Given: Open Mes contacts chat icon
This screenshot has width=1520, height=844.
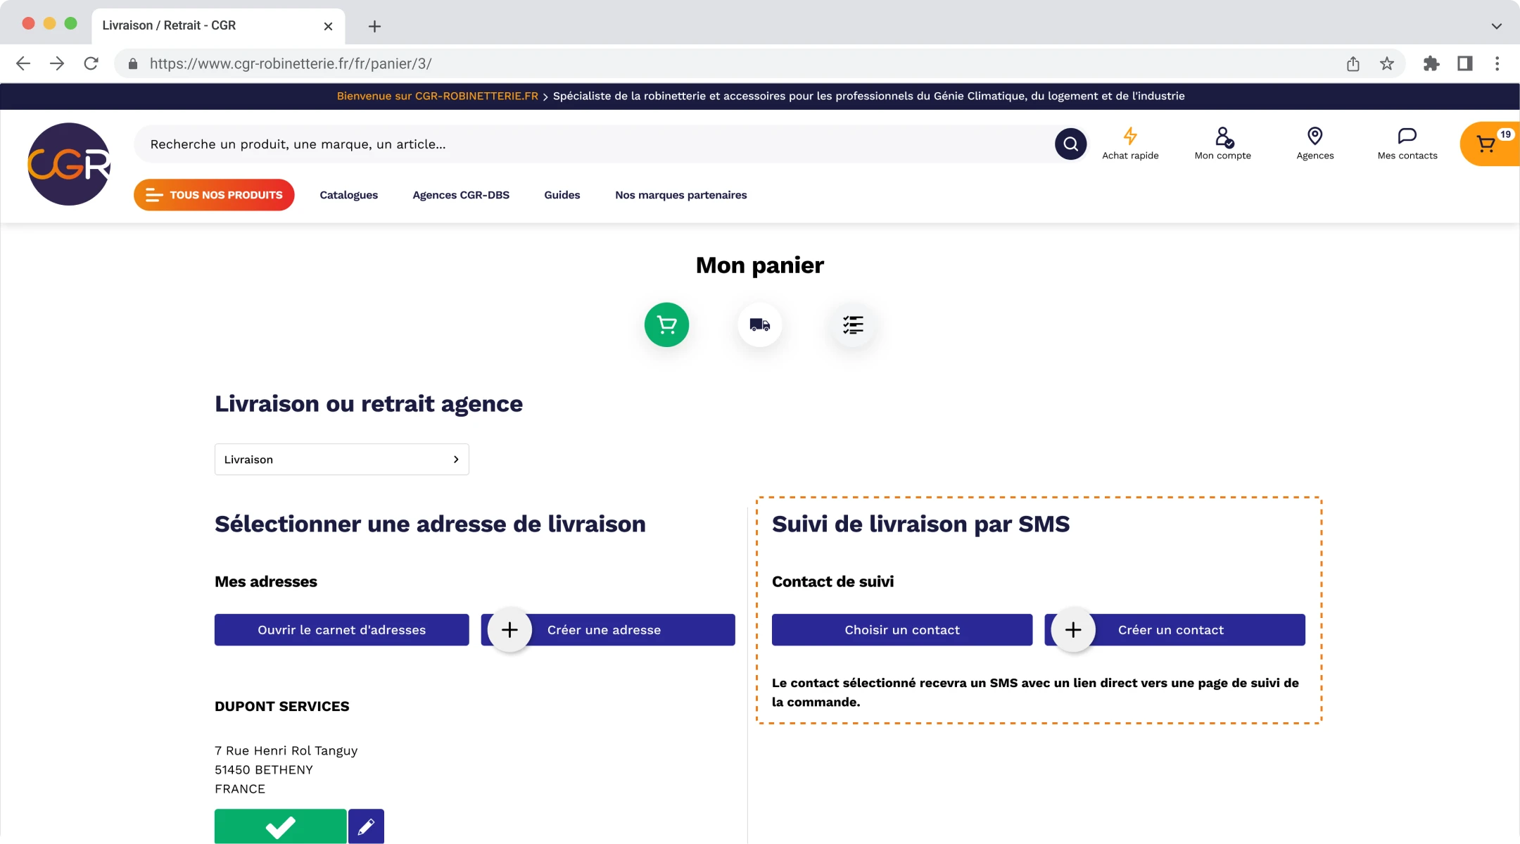Looking at the screenshot, I should 1407,136.
